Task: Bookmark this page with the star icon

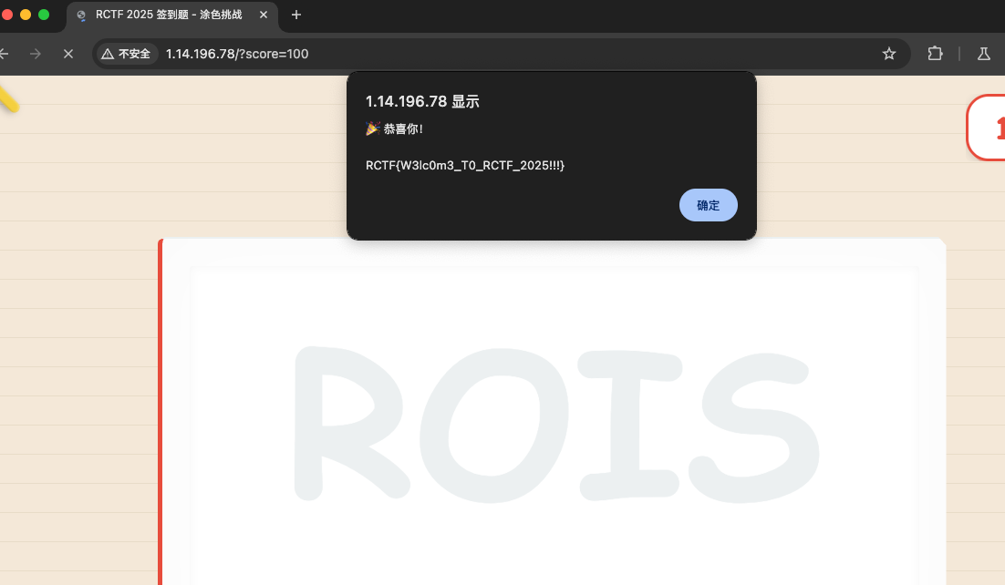Action: click(x=888, y=54)
